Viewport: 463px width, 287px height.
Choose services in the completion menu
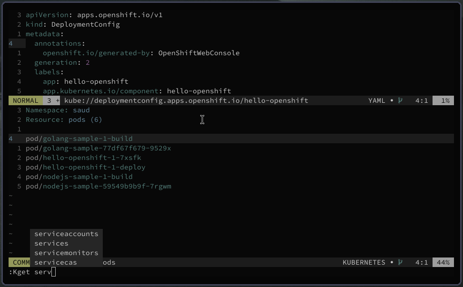[67, 243]
